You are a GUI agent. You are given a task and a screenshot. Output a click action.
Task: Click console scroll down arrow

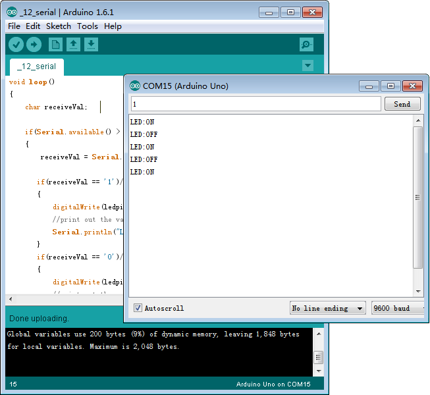point(319,371)
